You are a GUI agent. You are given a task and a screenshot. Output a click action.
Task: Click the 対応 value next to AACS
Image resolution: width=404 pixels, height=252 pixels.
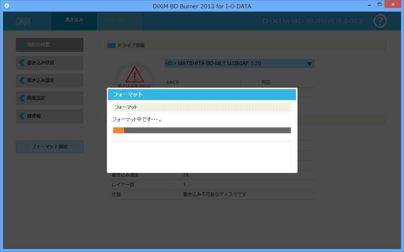[266, 82]
